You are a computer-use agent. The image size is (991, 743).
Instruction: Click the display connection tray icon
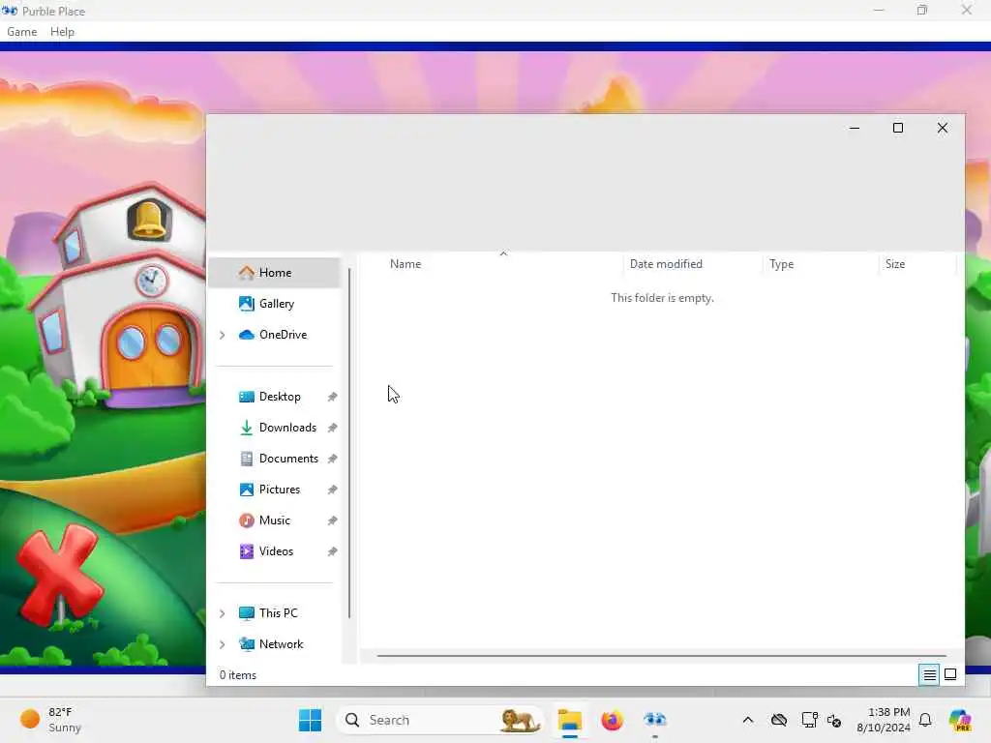[x=809, y=720]
